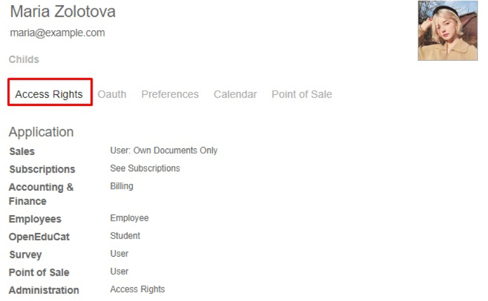The image size is (488, 301).
Task: Switch to the Calendar tab
Action: (235, 94)
